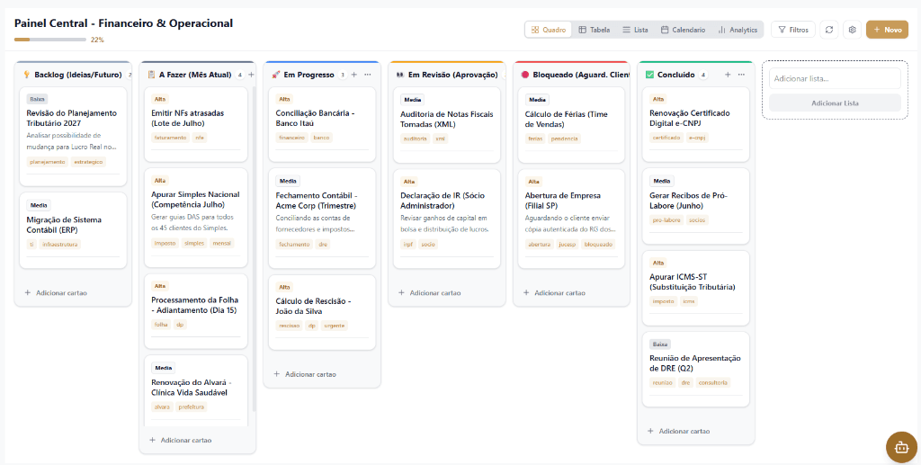Viewport: 921px width, 465px height.
Task: Open card Abertura de Empresa (Filial SP)
Action: tap(571, 219)
